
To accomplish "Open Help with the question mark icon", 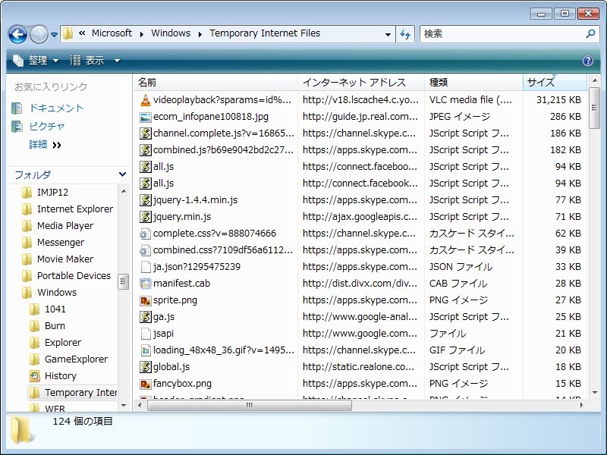I will 587,61.
